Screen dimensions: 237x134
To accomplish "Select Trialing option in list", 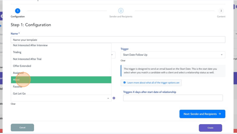I will pyautogui.click(x=61, y=52).
